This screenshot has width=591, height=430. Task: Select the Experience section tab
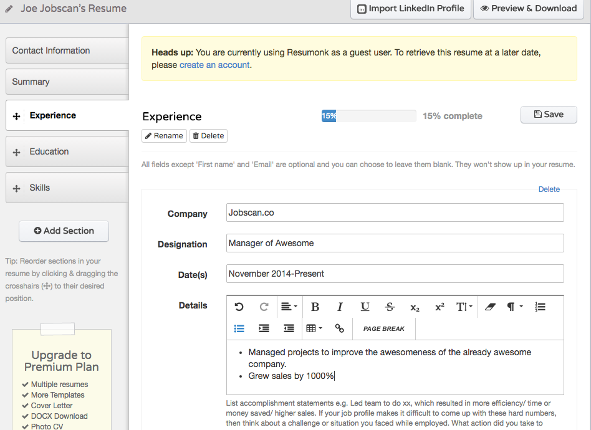click(67, 115)
